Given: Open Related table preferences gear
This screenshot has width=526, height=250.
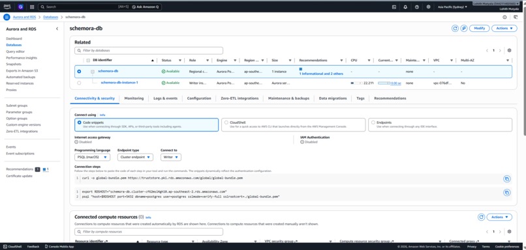Looking at the screenshot, I should click(x=509, y=51).
